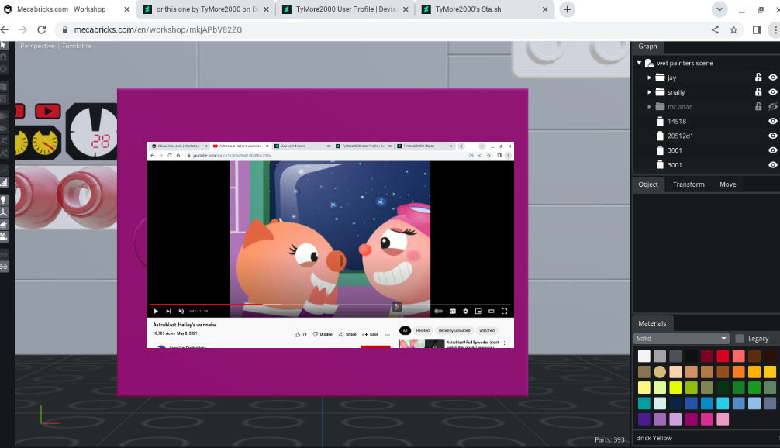Image resolution: width=780 pixels, height=448 pixels.
Task: Expand the snaily folder
Action: (649, 92)
